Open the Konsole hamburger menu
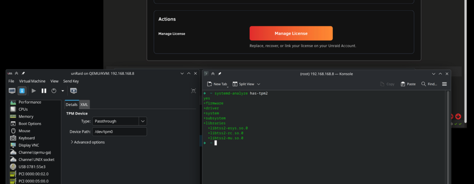 tap(445, 84)
